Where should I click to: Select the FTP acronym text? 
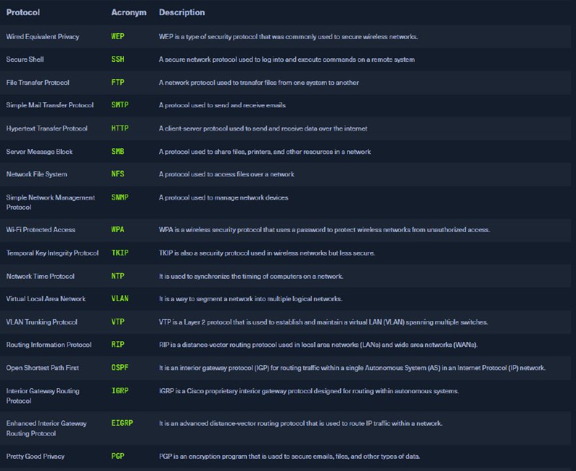pyautogui.click(x=117, y=82)
